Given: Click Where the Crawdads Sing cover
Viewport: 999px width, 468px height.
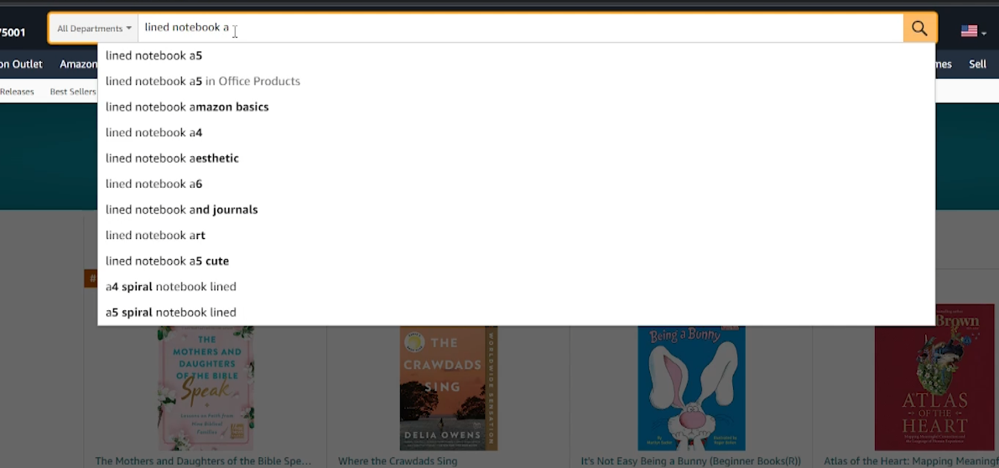Looking at the screenshot, I should click(x=449, y=387).
